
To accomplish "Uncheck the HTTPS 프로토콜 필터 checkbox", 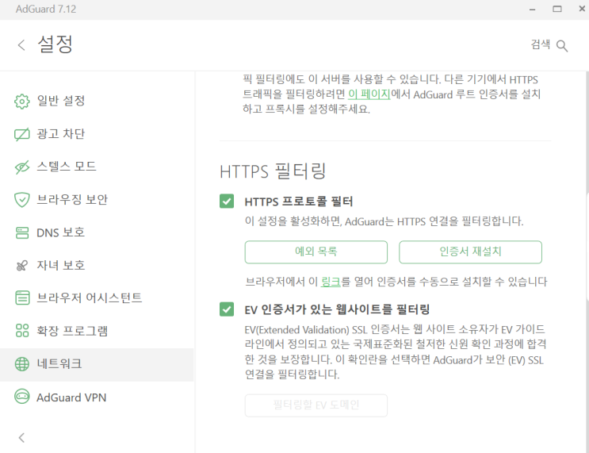I will (227, 202).
